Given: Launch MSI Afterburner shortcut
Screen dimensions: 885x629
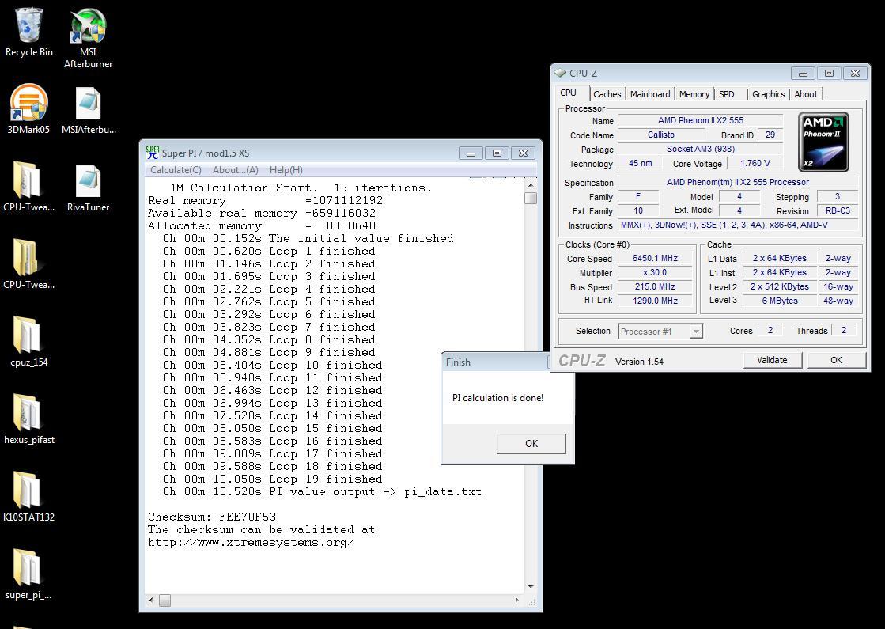Looking at the screenshot, I should click(x=88, y=38).
